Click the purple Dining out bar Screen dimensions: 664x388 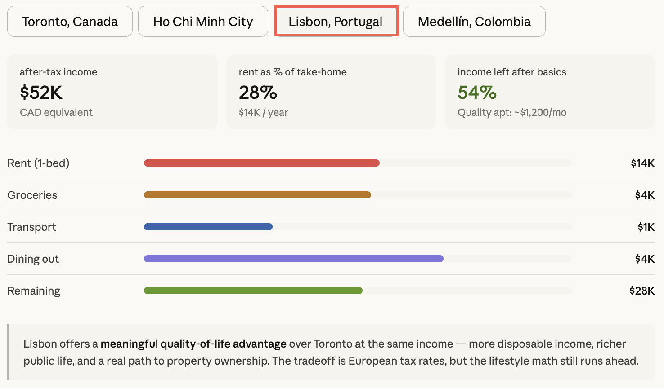pyautogui.click(x=293, y=259)
